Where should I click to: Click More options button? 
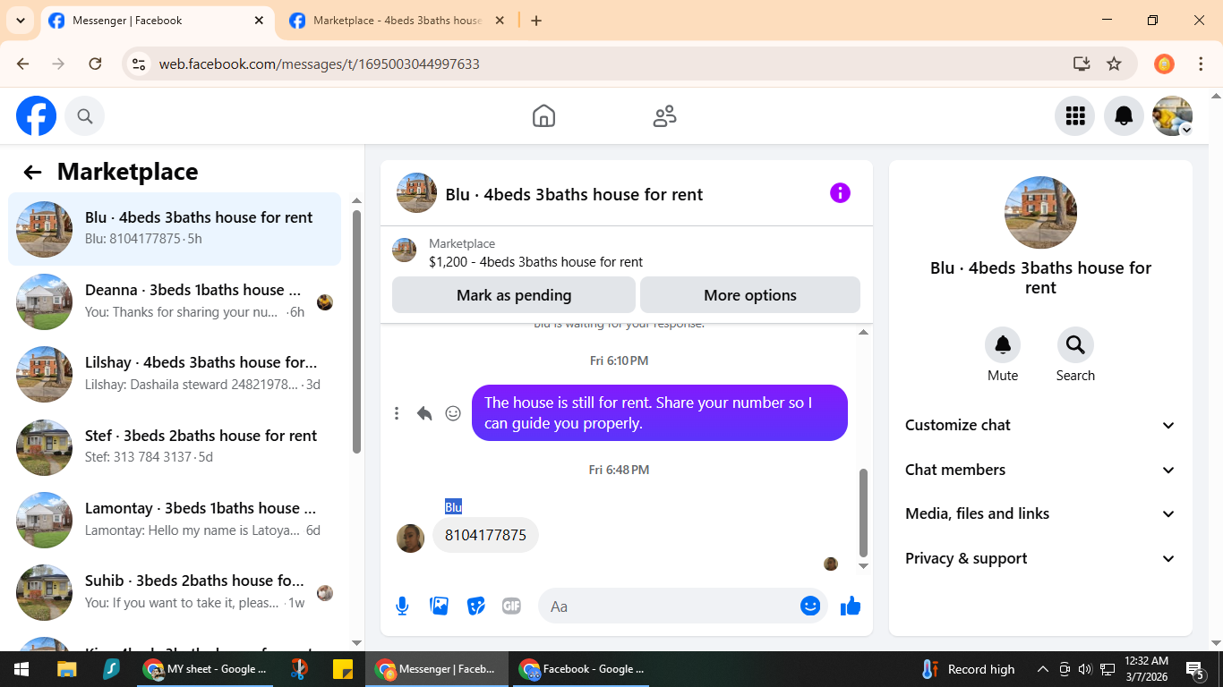coord(750,295)
